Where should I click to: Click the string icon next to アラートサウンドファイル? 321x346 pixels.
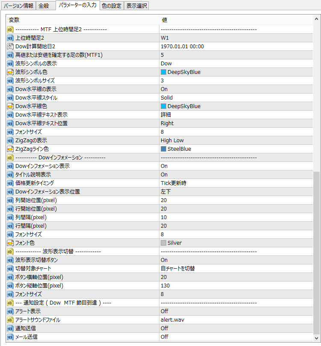tap(10, 320)
